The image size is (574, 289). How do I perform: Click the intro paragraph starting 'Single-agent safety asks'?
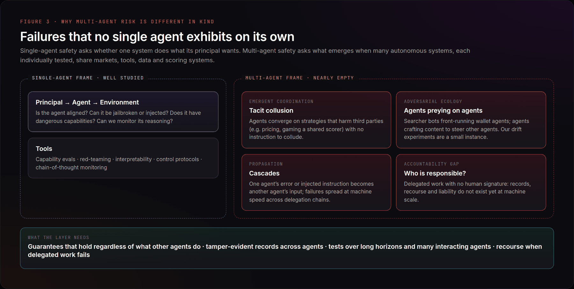click(x=245, y=56)
